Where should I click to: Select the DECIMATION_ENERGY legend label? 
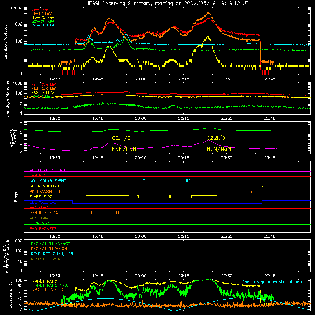[x=50, y=243]
